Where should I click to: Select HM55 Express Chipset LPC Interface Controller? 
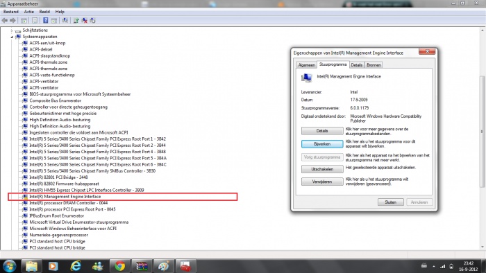pyautogui.click(x=87, y=190)
